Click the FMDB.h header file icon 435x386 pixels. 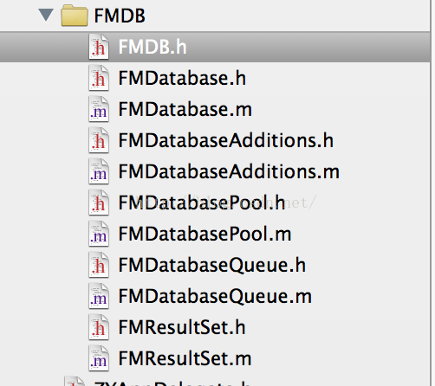point(99,47)
